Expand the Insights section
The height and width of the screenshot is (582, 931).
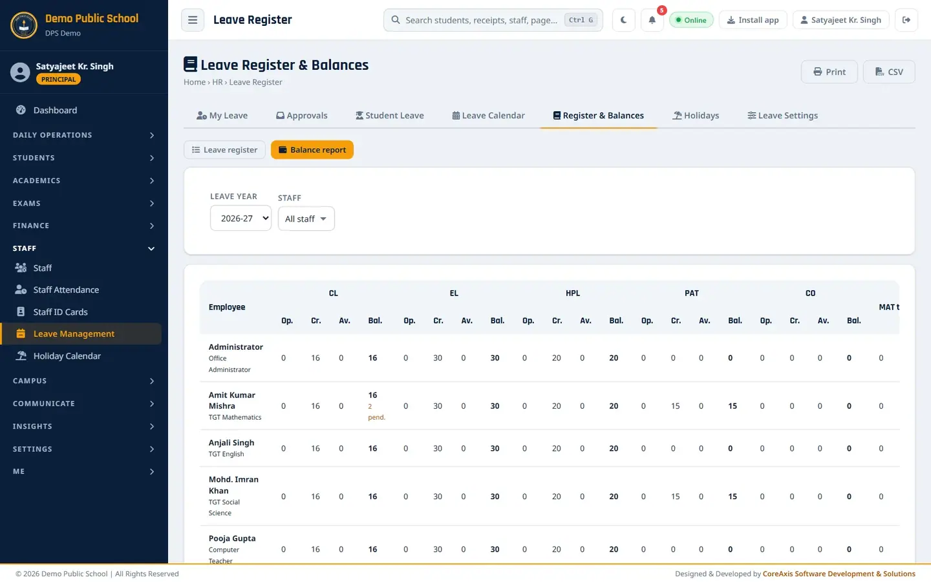pos(84,426)
